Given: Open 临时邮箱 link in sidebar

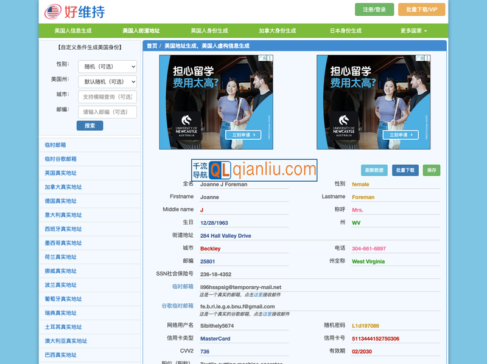Looking at the screenshot, I should (x=55, y=145).
